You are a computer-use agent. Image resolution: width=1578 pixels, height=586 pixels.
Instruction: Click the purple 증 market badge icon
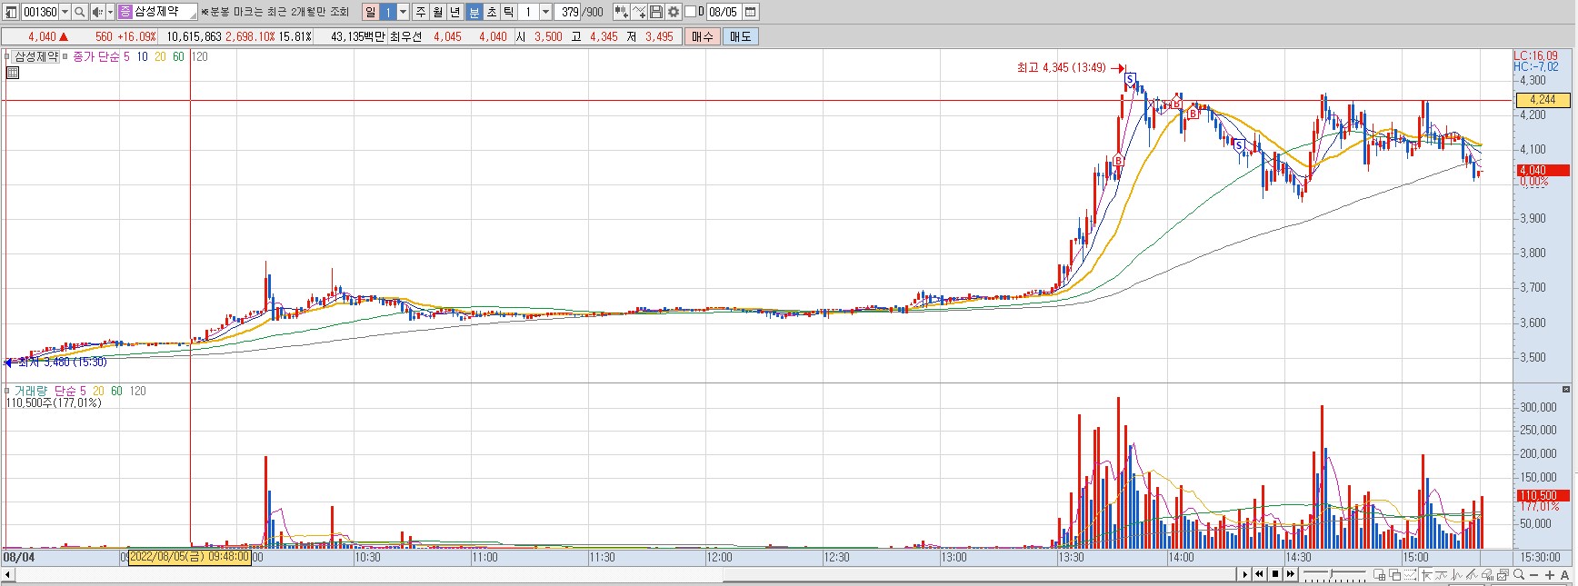coord(125,12)
